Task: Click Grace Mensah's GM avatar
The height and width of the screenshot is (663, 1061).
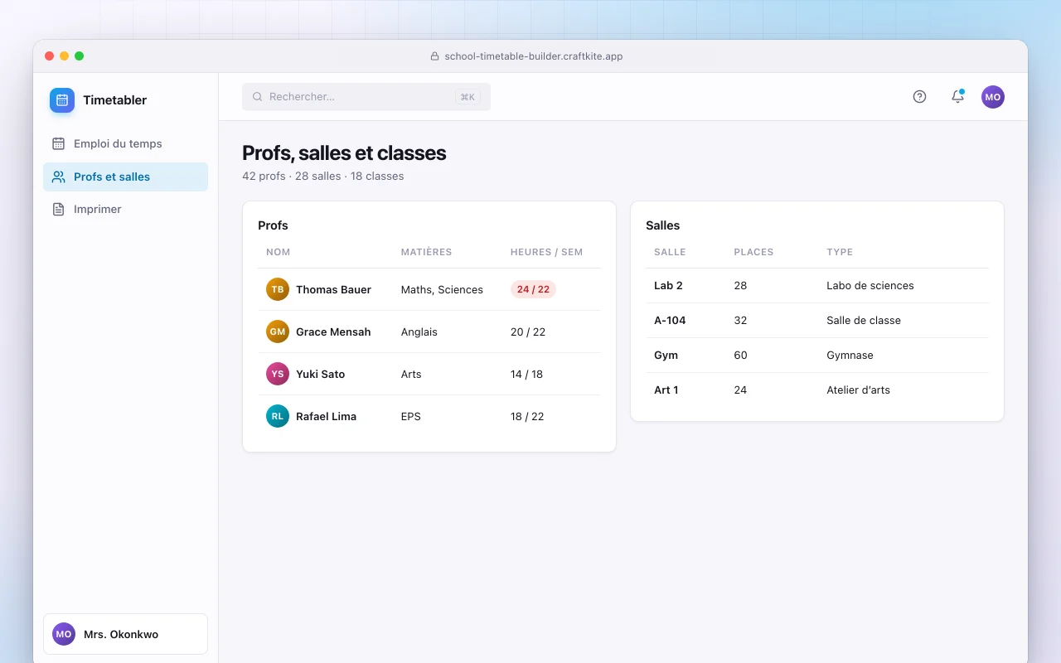Action: coord(278,331)
